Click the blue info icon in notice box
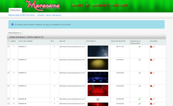The width and height of the screenshot is (173, 106). point(12,24)
